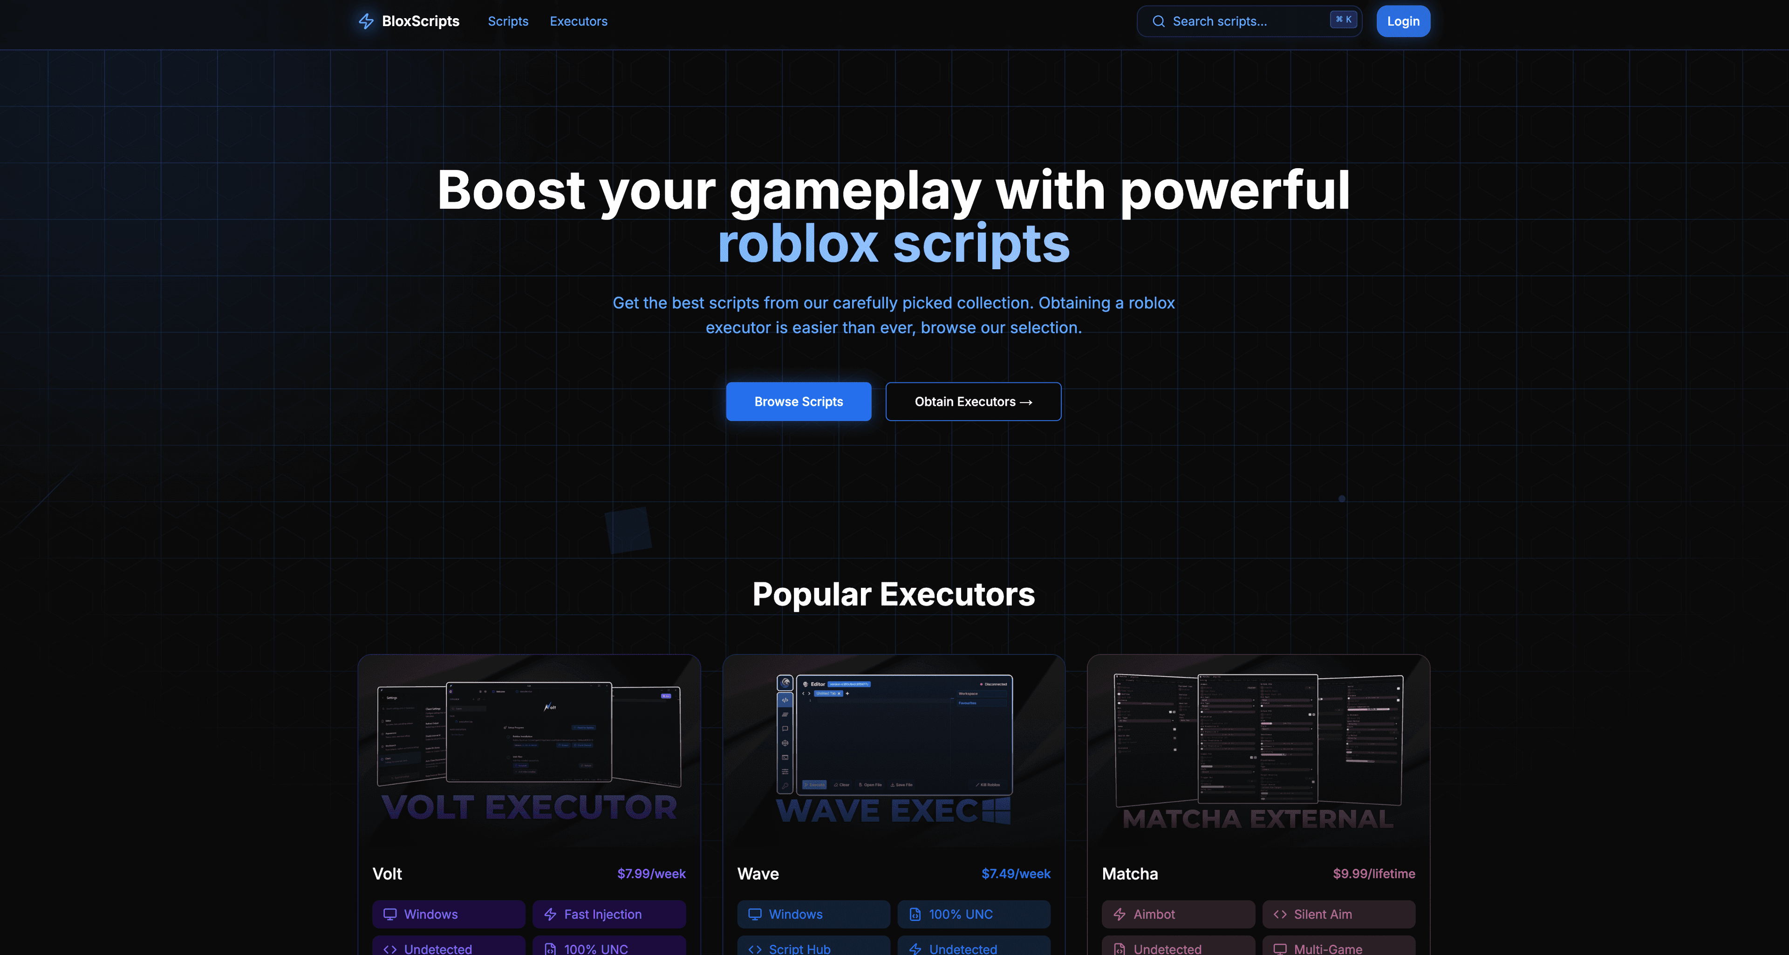Open the Matcha External preview thumbnail
The image size is (1789, 955).
point(1258,750)
